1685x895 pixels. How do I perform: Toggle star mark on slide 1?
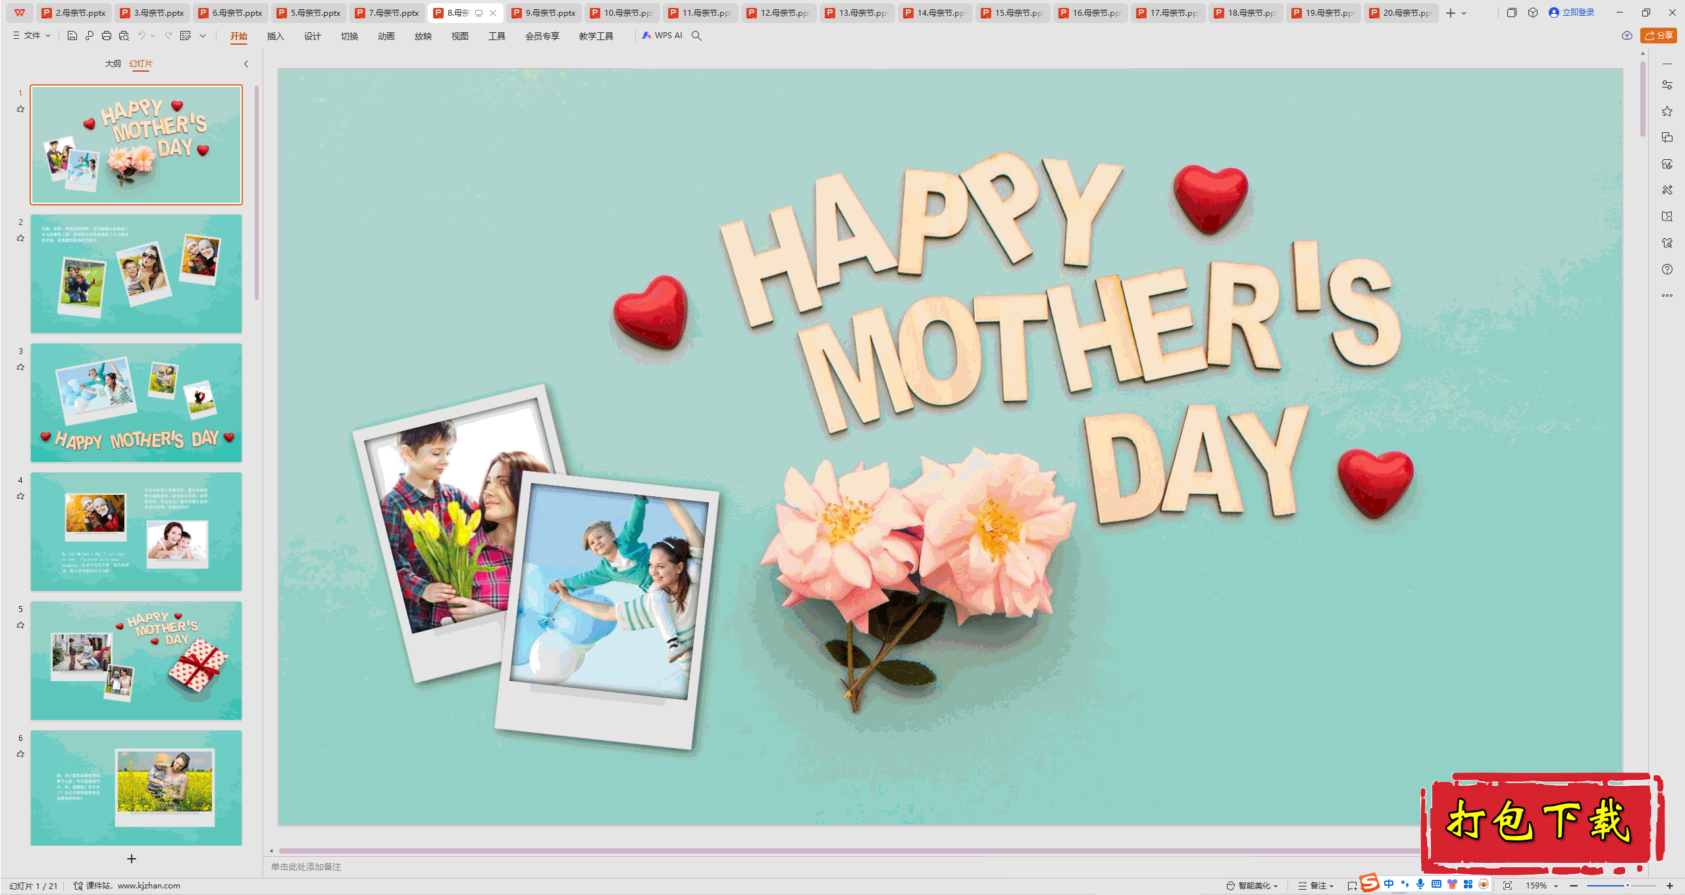tap(20, 109)
